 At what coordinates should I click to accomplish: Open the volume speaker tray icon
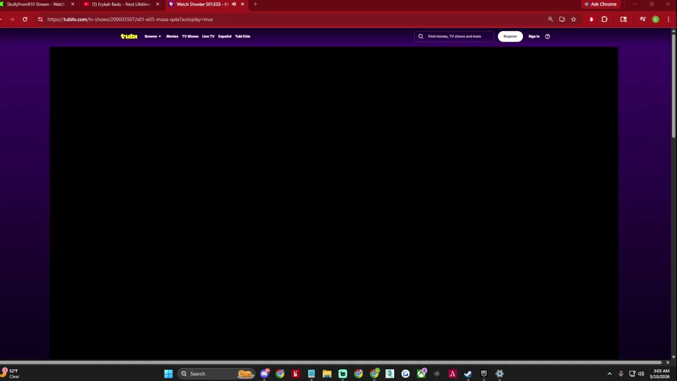click(641, 374)
